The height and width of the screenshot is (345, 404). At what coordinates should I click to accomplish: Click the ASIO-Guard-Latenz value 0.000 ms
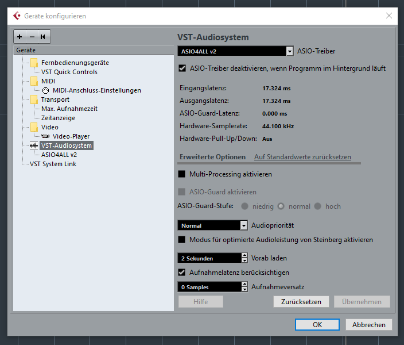pyautogui.click(x=274, y=114)
